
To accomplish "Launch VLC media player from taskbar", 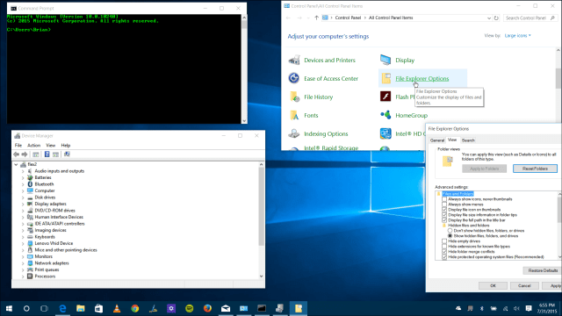I will coord(117,308).
